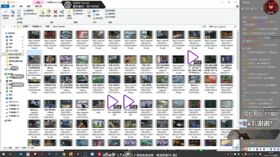Click the Task View taskbar icon
The image size is (280, 157).
click(10, 154)
